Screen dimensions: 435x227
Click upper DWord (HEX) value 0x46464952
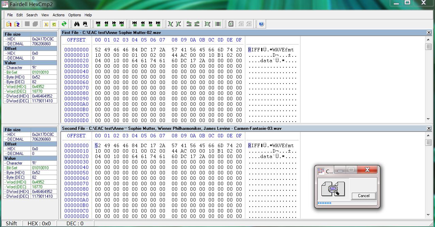42,96
